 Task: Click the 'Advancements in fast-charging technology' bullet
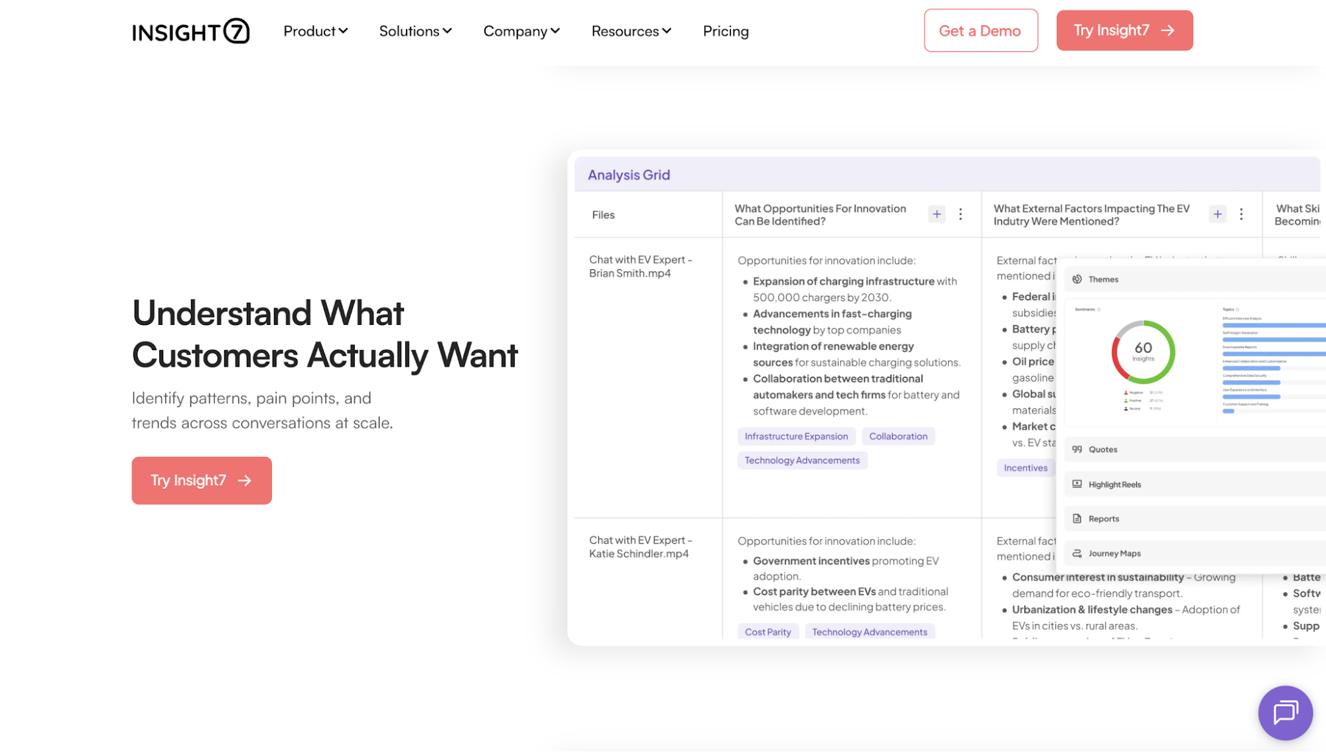click(x=832, y=322)
